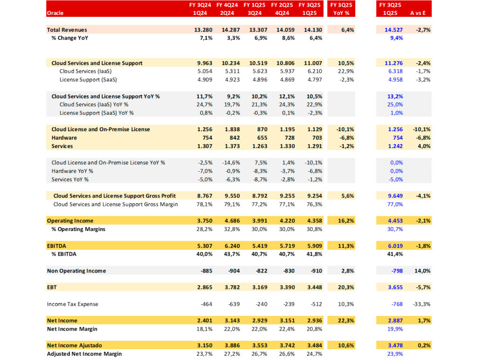Click the Net Income A vs E 1,7% cell
The image size is (478, 358).
pos(423,321)
